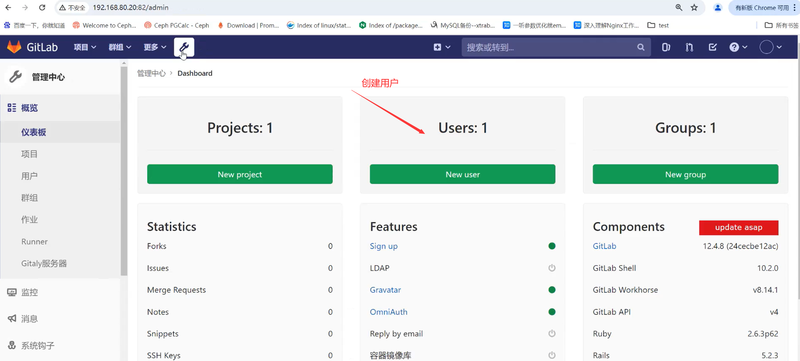Image resolution: width=800 pixels, height=361 pixels.
Task: Click the New user button
Action: [x=462, y=174]
